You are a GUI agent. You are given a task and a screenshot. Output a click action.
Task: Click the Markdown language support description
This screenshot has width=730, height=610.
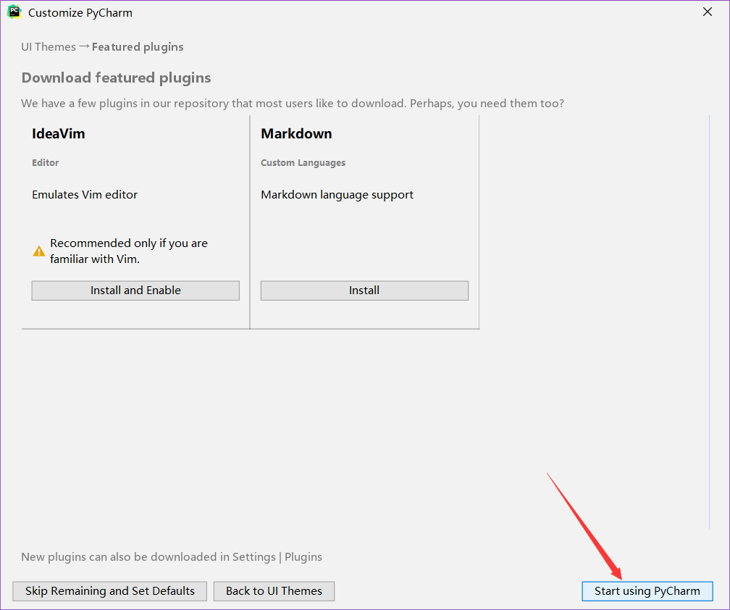tap(337, 195)
